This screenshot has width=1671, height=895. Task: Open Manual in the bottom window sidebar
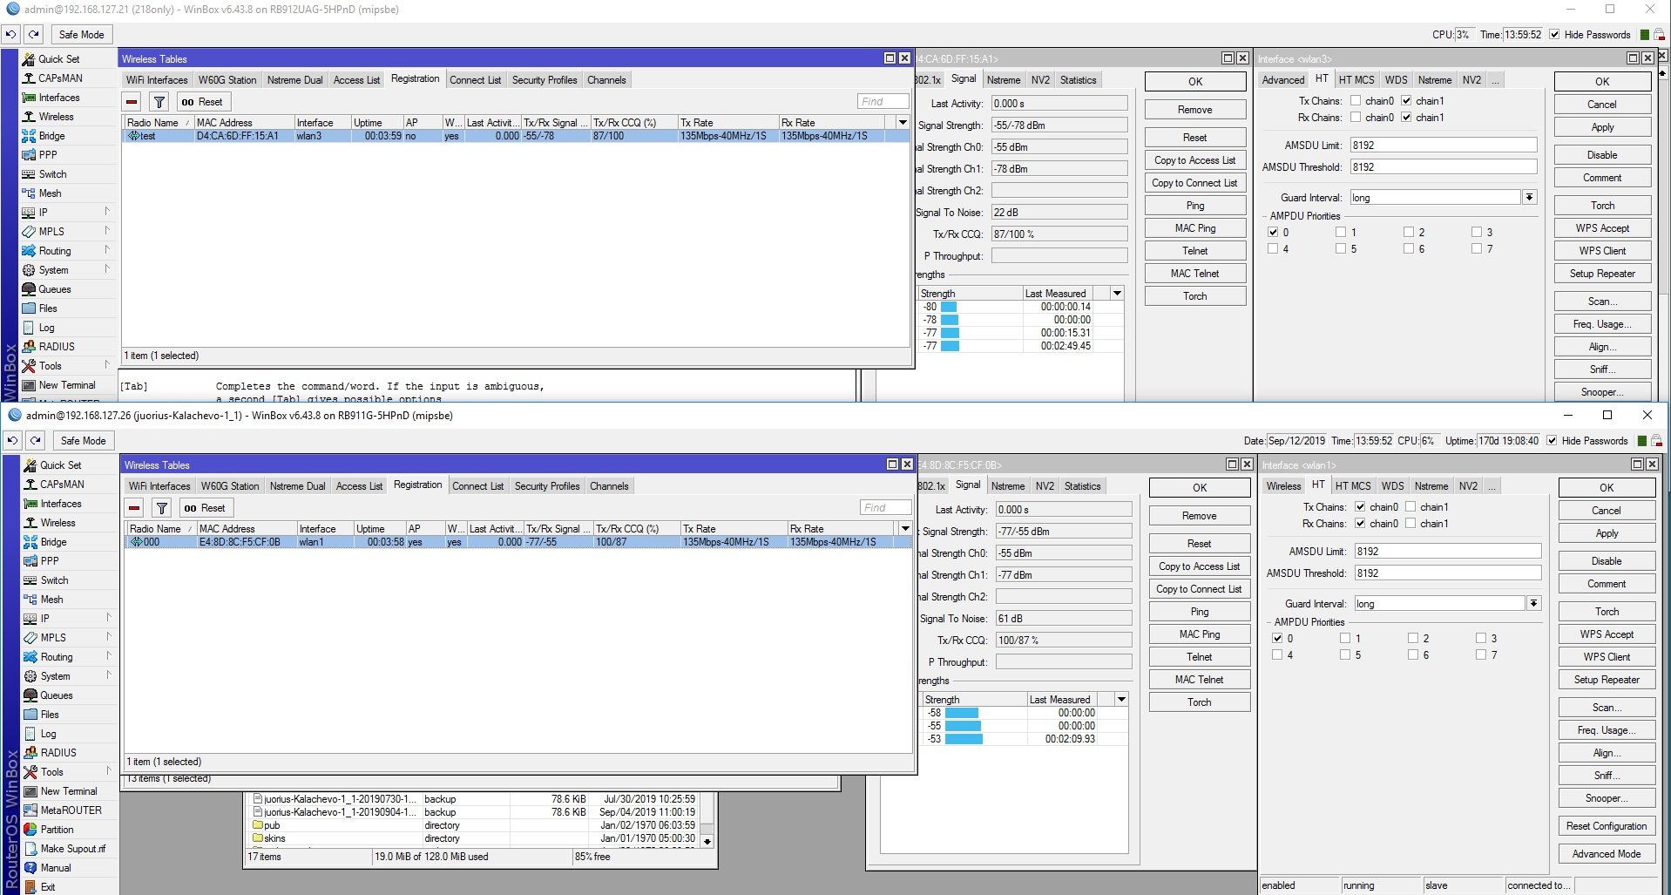(x=56, y=868)
